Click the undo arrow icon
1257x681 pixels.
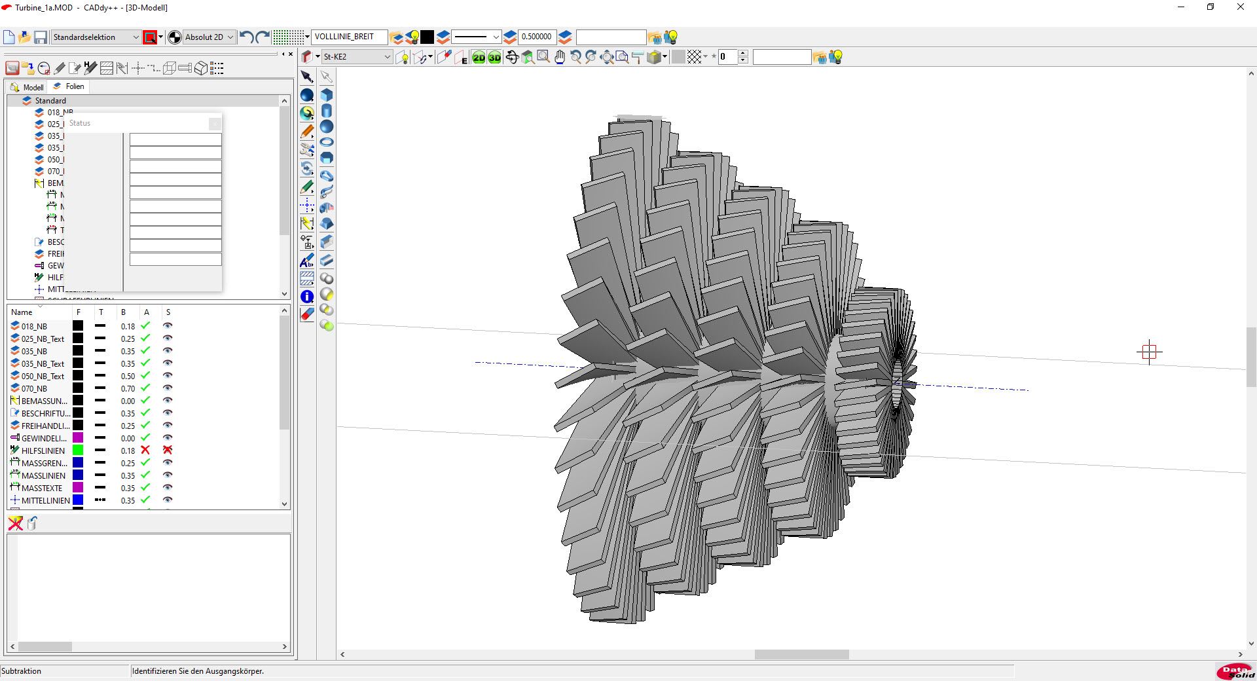246,37
